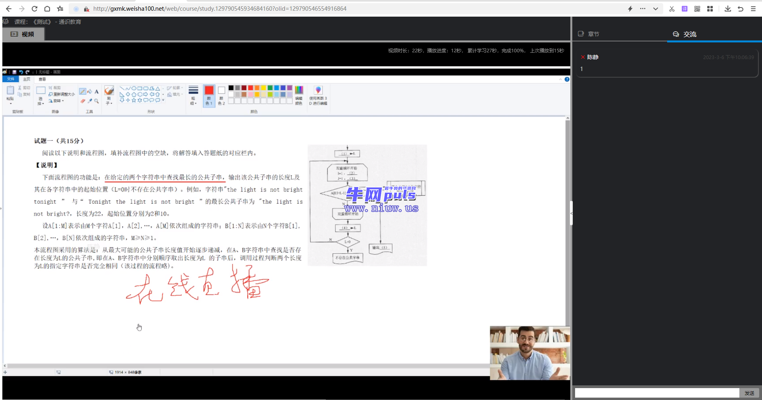Open the shape Outline dropdown
Image resolution: width=762 pixels, height=400 pixels.
[175, 88]
